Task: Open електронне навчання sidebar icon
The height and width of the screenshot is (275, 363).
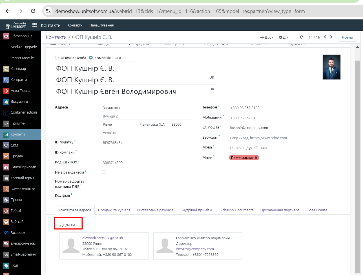Action: (x=6, y=243)
